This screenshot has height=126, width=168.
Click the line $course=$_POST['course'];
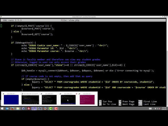[x=38, y=29]
